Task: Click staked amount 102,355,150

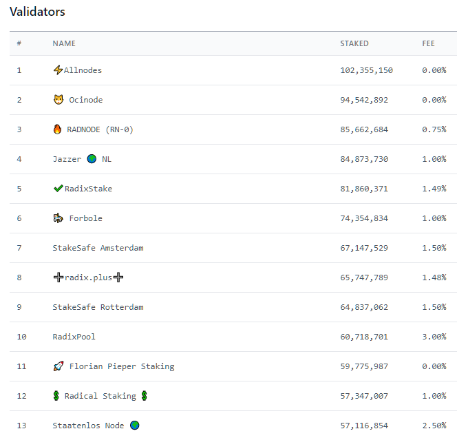Action: pos(366,70)
